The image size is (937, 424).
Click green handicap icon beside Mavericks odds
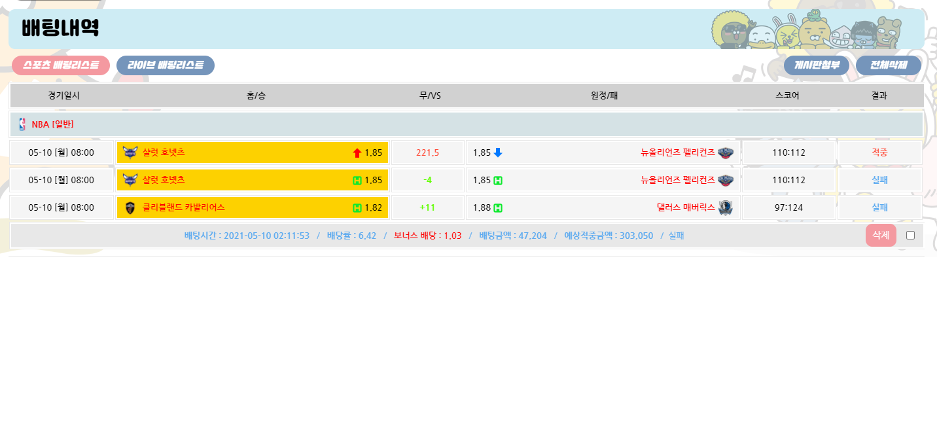(498, 208)
